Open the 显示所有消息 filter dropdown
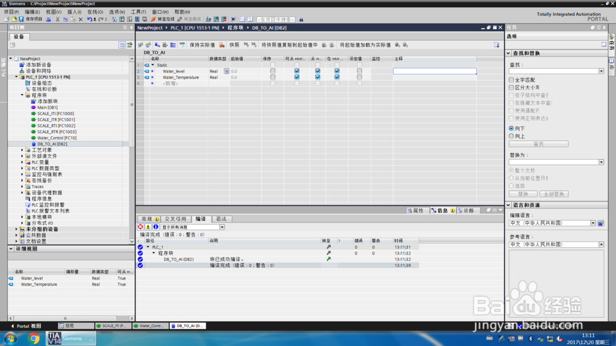Viewport: 616px width, 346px height. [x=222, y=227]
